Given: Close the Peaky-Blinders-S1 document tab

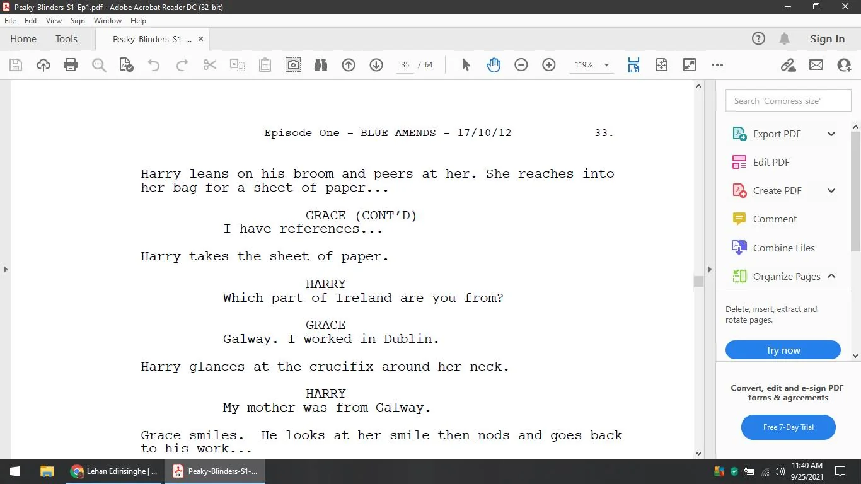Looking at the screenshot, I should [200, 39].
